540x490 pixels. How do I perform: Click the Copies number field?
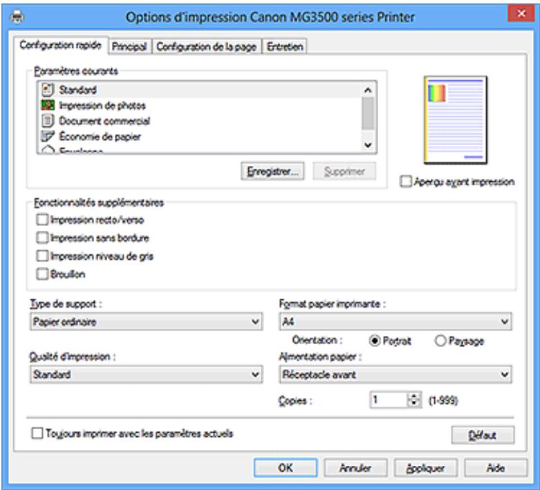pyautogui.click(x=389, y=399)
